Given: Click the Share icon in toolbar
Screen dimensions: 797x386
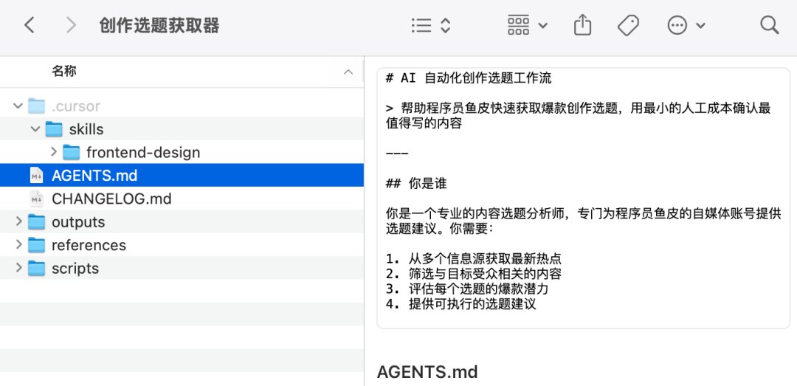Looking at the screenshot, I should pos(582,25).
